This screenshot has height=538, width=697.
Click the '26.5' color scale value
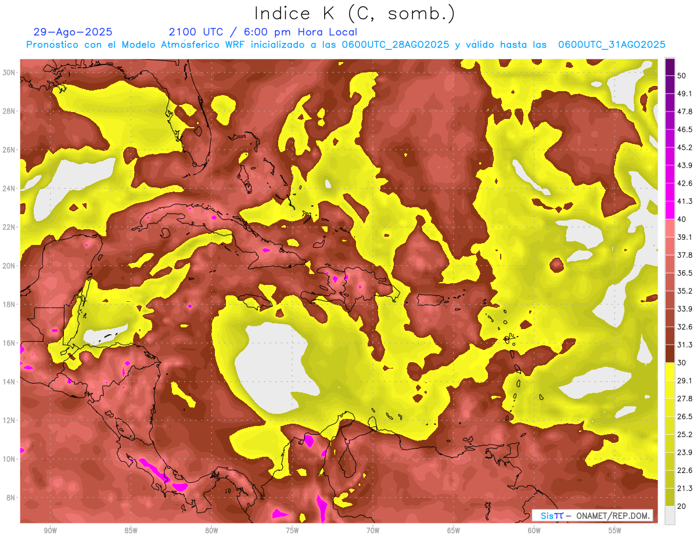(x=685, y=416)
